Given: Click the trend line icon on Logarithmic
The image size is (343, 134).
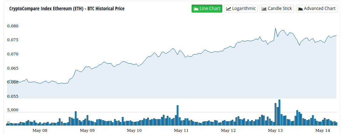Looking at the screenshot, I should click(x=229, y=9).
